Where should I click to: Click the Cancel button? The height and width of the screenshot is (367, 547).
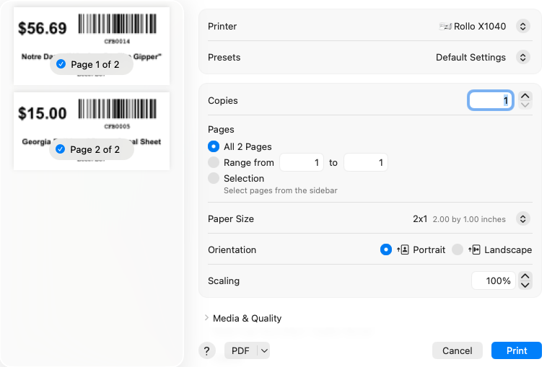[x=457, y=350]
